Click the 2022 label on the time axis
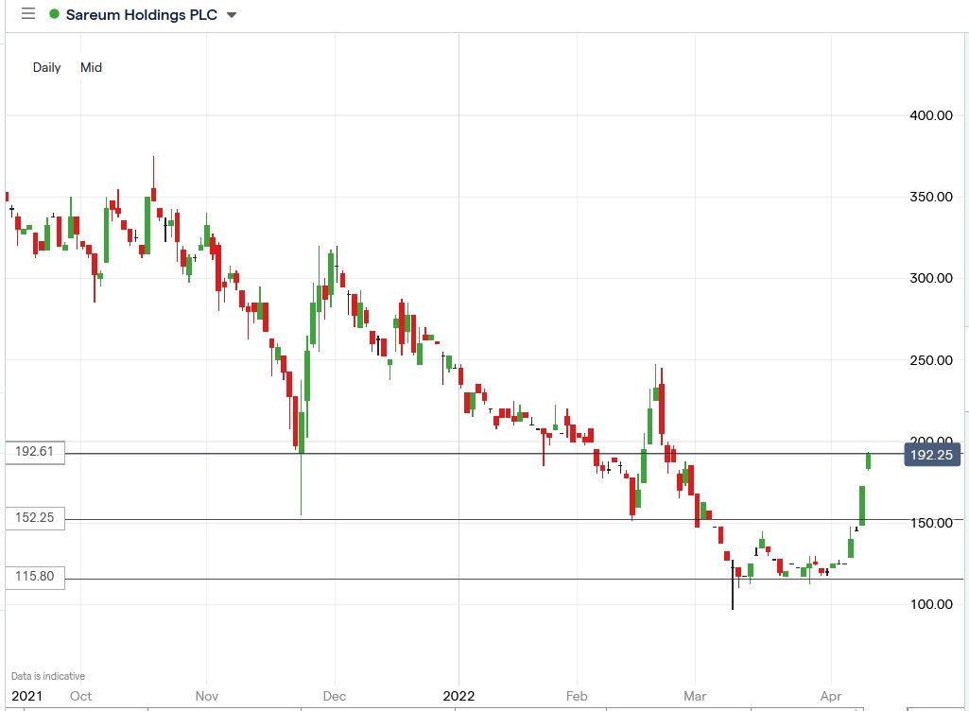Image resolution: width=969 pixels, height=711 pixels. (459, 695)
